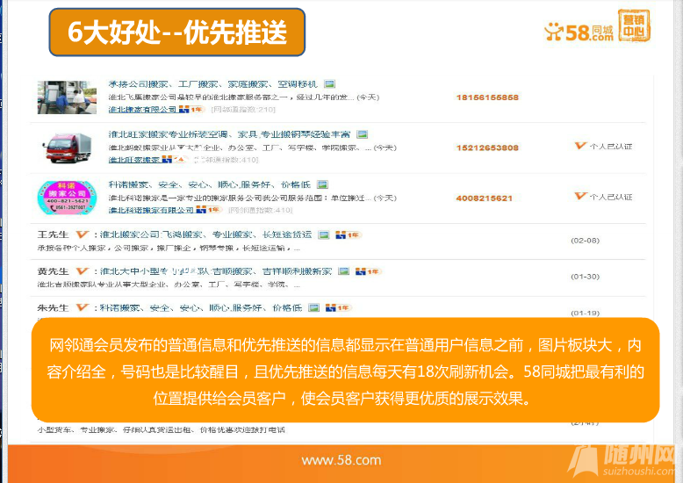Open listing 淮北旺家搬家专业拆装空调、家具
Screen dimensions: 683x483
coord(229,134)
